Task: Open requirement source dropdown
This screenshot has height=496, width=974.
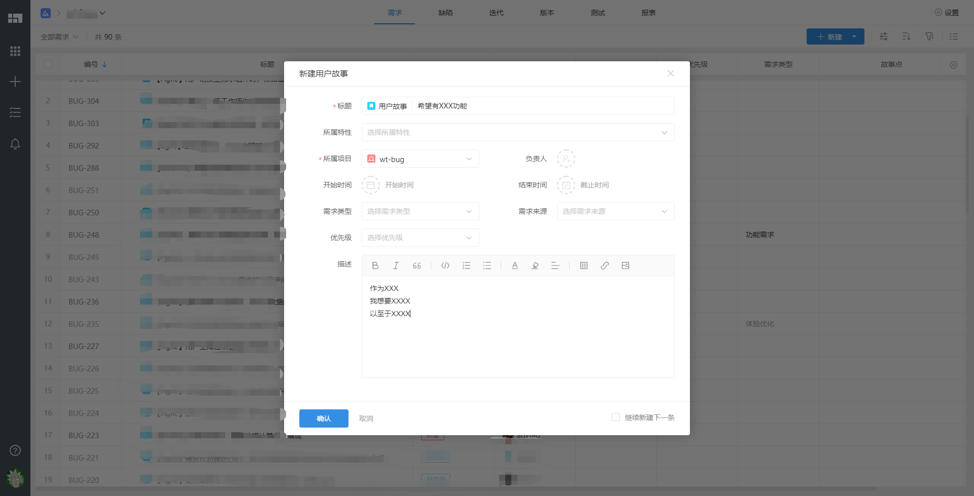Action: point(615,211)
